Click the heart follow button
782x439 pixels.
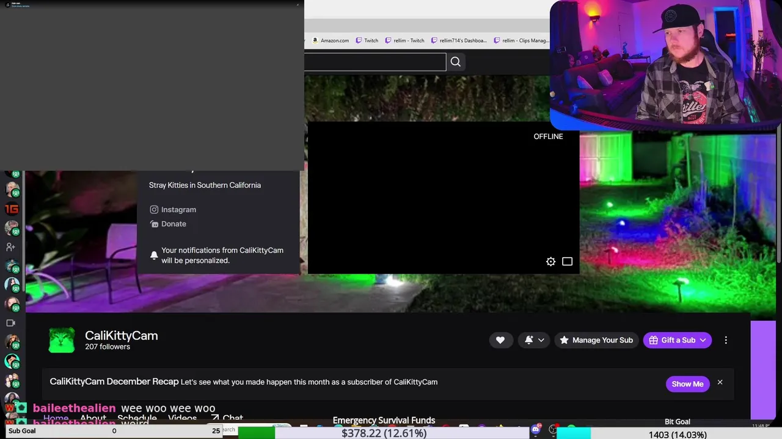pyautogui.click(x=500, y=340)
